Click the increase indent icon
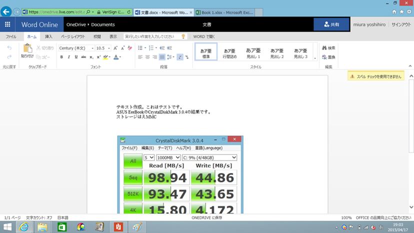The width and height of the screenshot is (414, 233). point(169,48)
